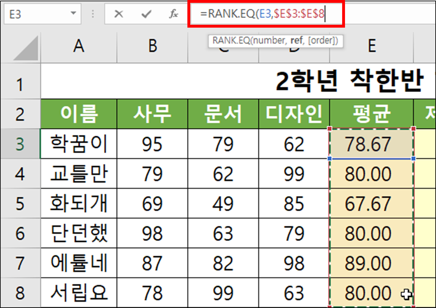The image size is (436, 308).
Task: Click the [order] argument in the function tooltip
Action: [x=323, y=40]
